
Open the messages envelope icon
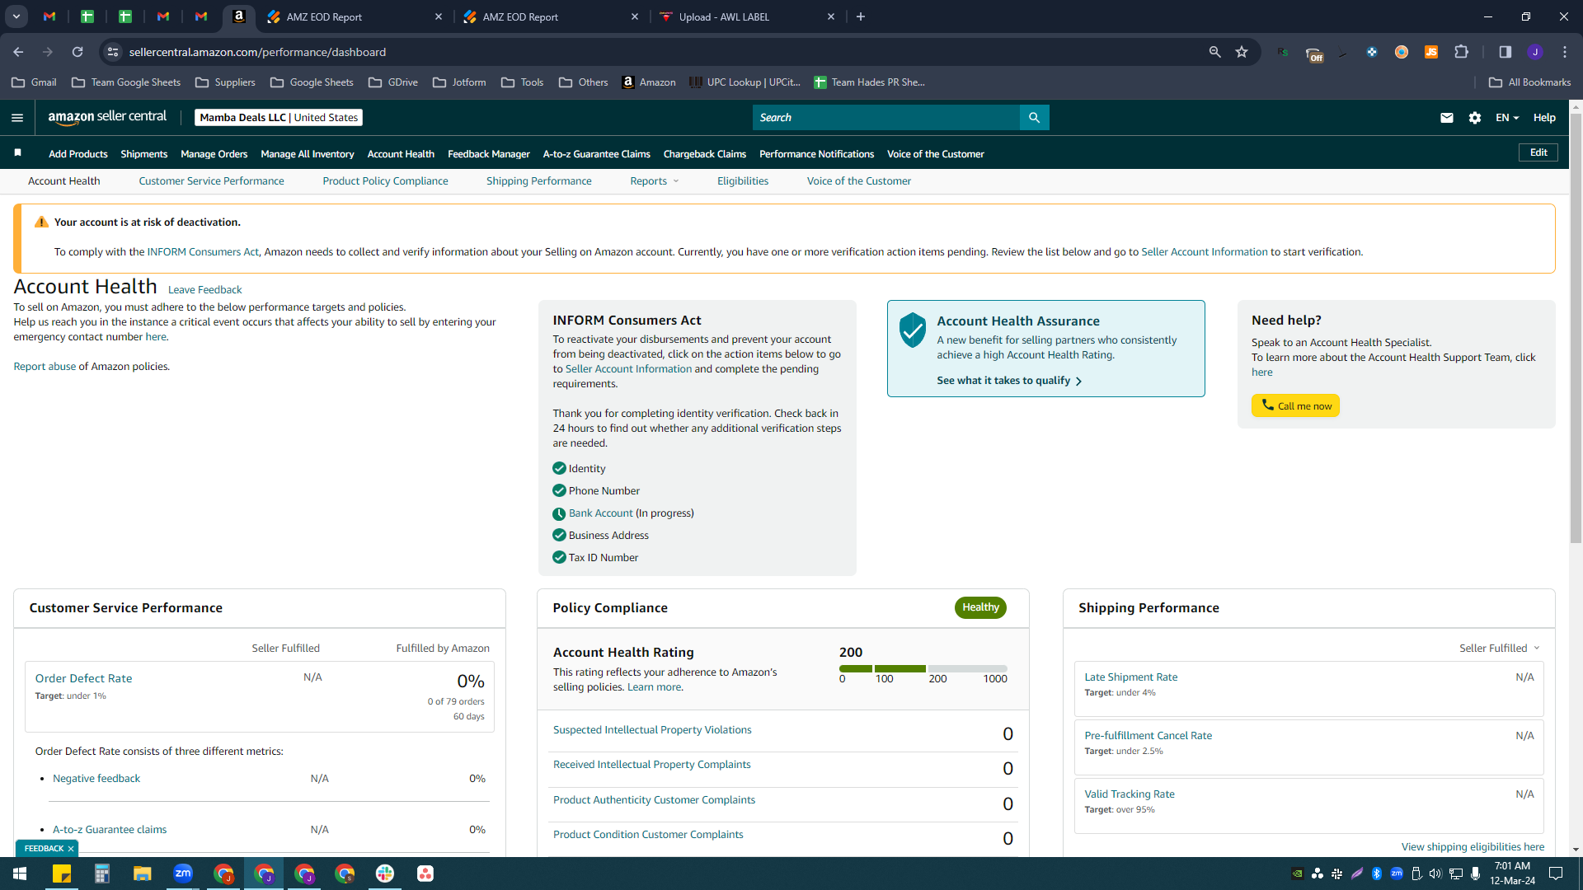[1446, 118]
